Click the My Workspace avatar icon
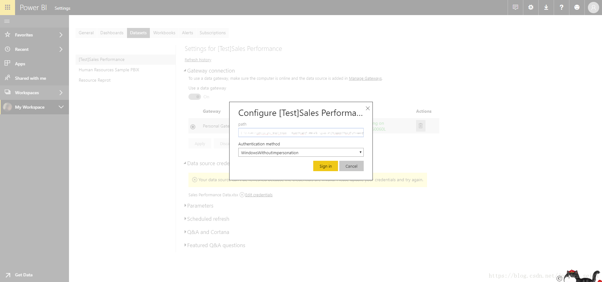The height and width of the screenshot is (282, 602). tap(8, 107)
